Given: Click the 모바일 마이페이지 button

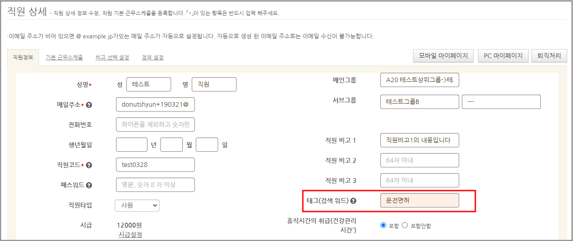Looking at the screenshot, I should pyautogui.click(x=443, y=56).
